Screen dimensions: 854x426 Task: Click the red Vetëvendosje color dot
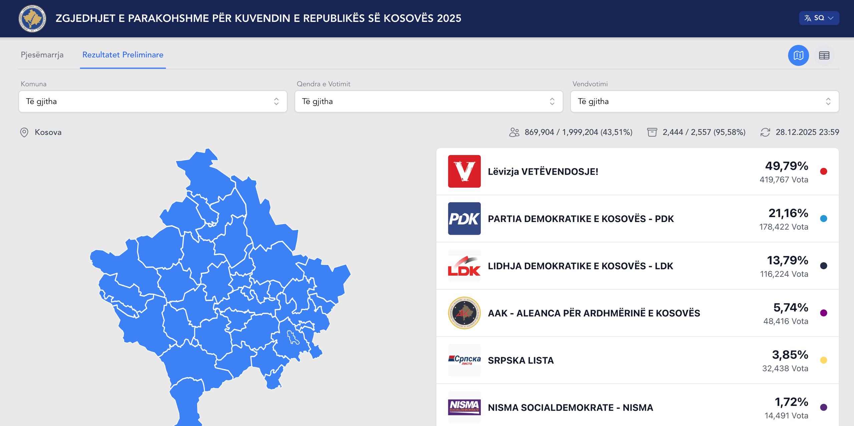(x=823, y=171)
